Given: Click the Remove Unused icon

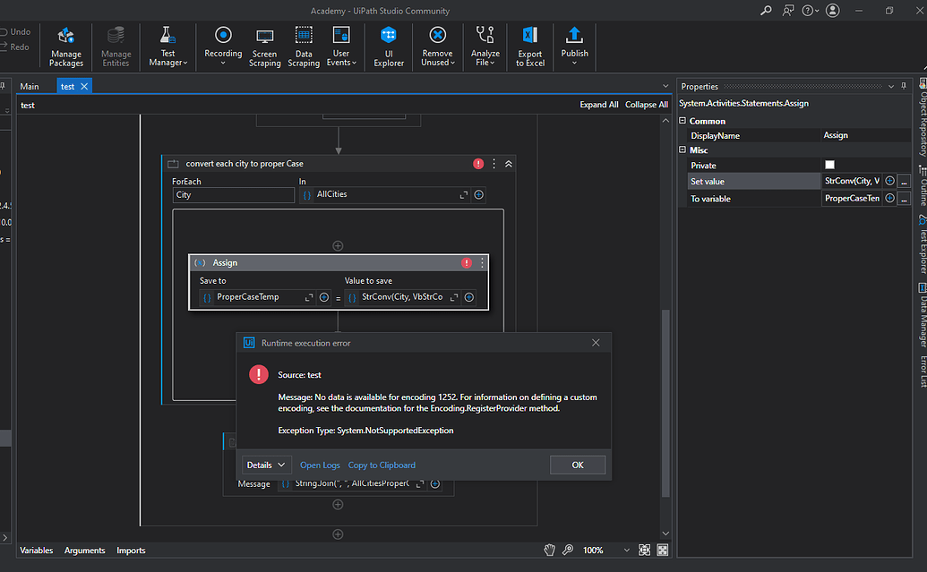Looking at the screenshot, I should [437, 46].
